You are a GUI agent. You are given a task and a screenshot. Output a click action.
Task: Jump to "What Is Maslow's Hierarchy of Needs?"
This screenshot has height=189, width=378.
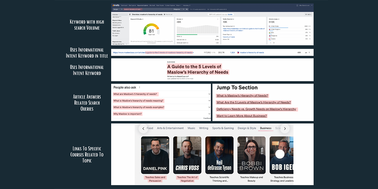[242, 96]
